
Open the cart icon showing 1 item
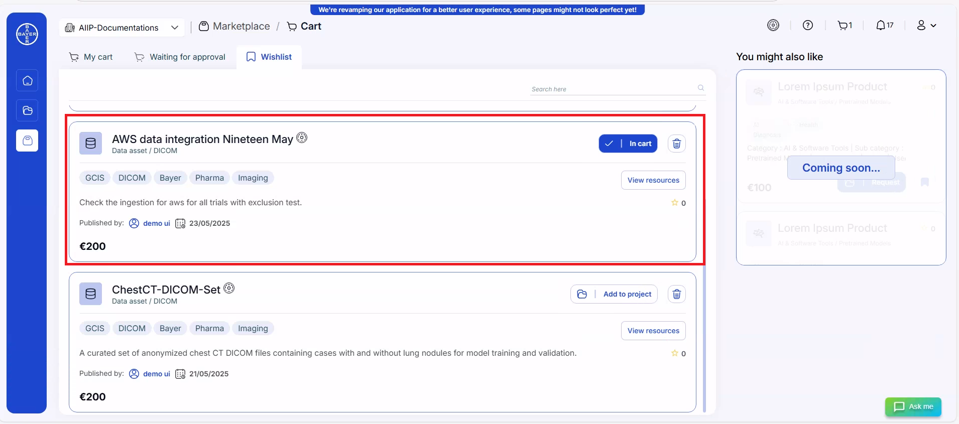click(845, 25)
